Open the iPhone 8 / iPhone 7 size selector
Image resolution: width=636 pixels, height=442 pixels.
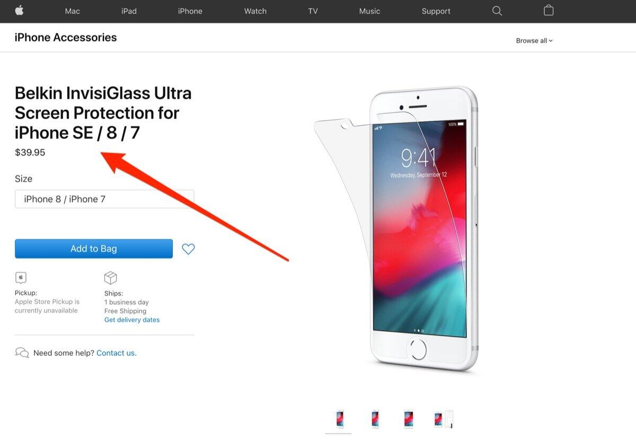tap(104, 199)
